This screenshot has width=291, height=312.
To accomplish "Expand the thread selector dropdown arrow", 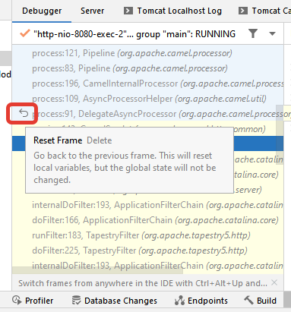I will point(272,33).
